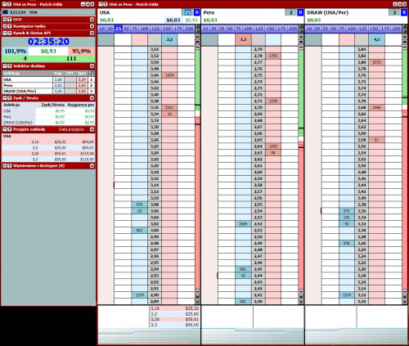Click the lay cell with 2261 at USA price 3,36

[x=169, y=107]
